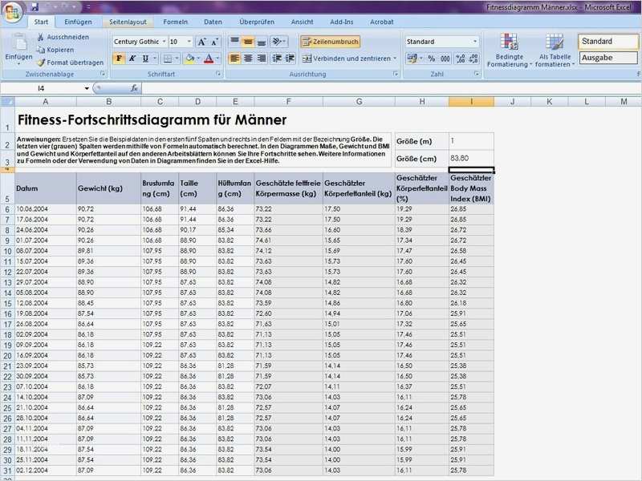The image size is (642, 481).
Task: Click cell A1 column header
Action: [x=44, y=100]
